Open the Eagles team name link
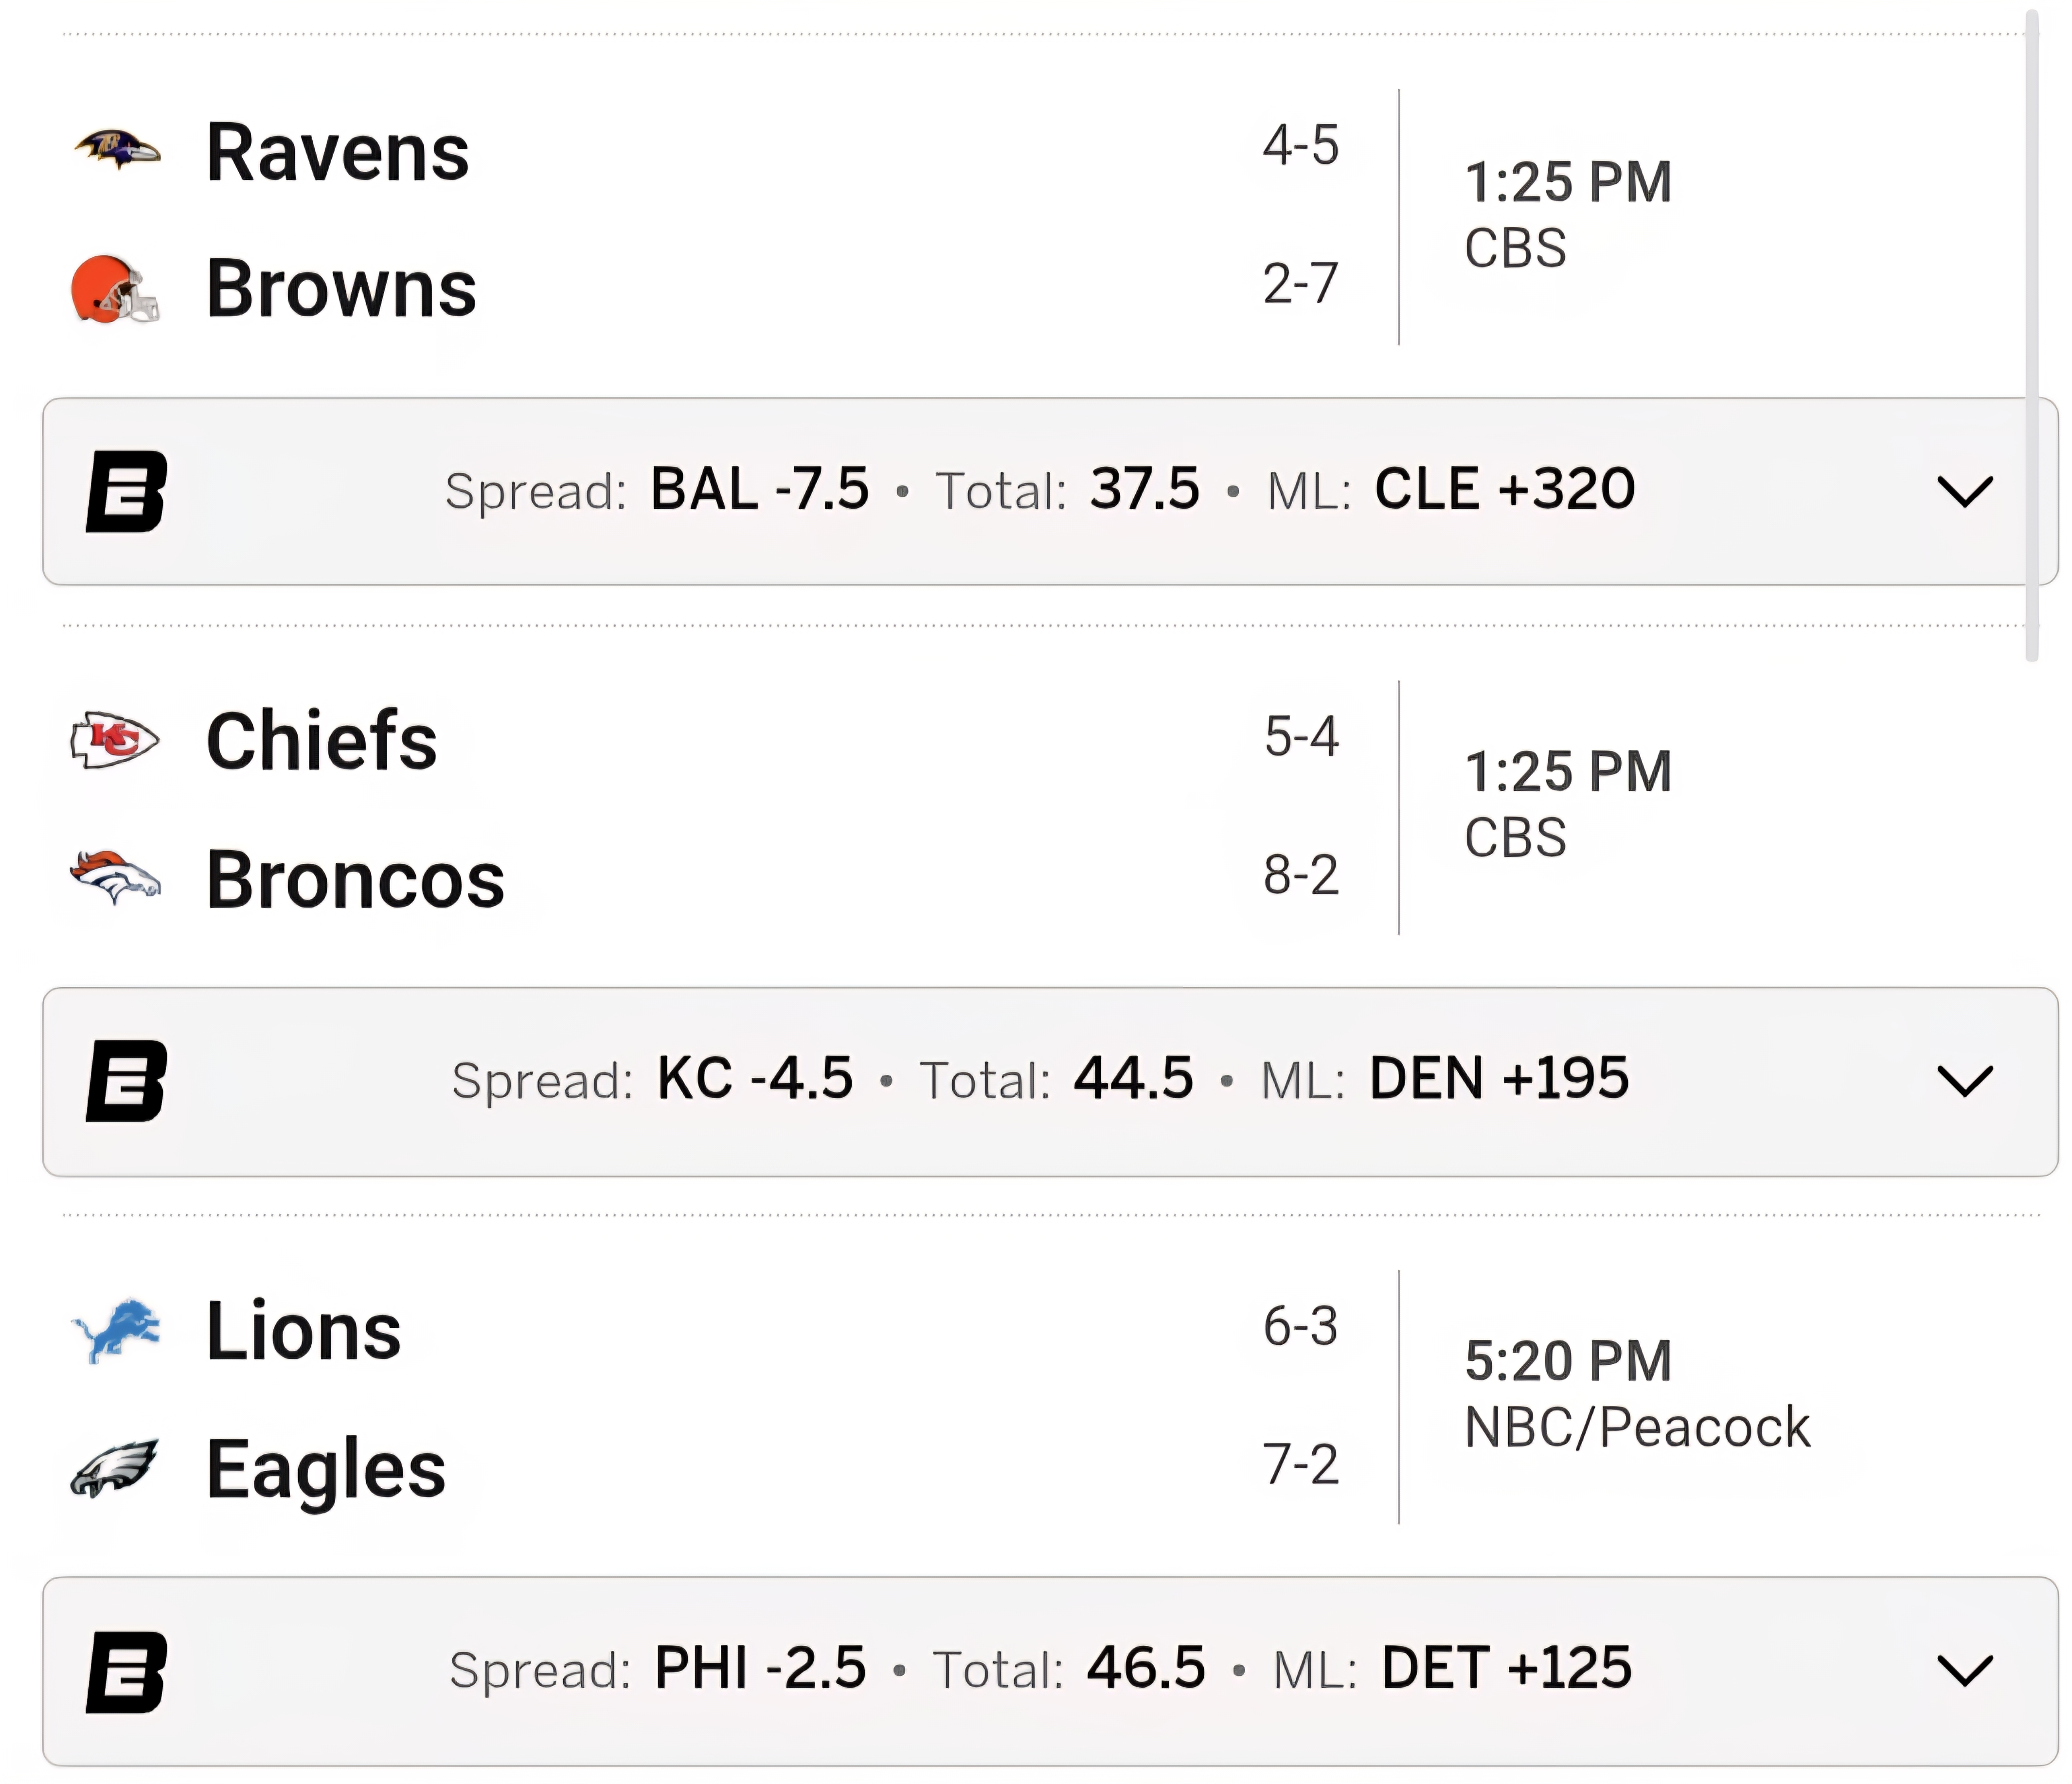Screen dimensions: 2072x1784 pyautogui.click(x=326, y=1469)
